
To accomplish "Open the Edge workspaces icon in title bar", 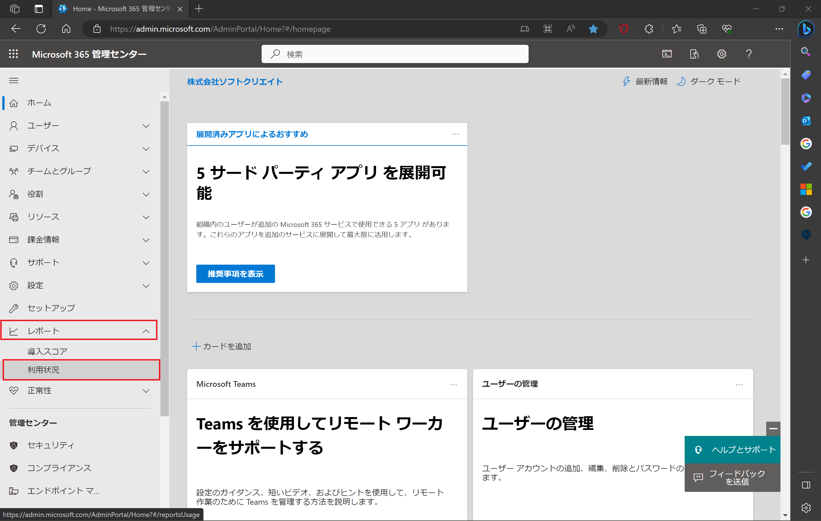I will pyautogui.click(x=15, y=9).
